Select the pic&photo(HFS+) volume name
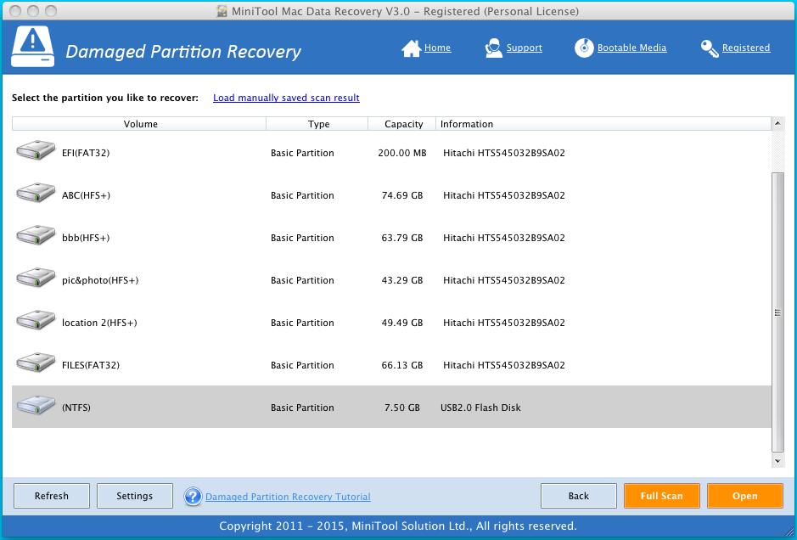Screen dimensions: 797x540 [100, 280]
